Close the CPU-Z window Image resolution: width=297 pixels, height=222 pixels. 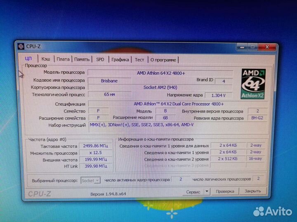(267, 47)
